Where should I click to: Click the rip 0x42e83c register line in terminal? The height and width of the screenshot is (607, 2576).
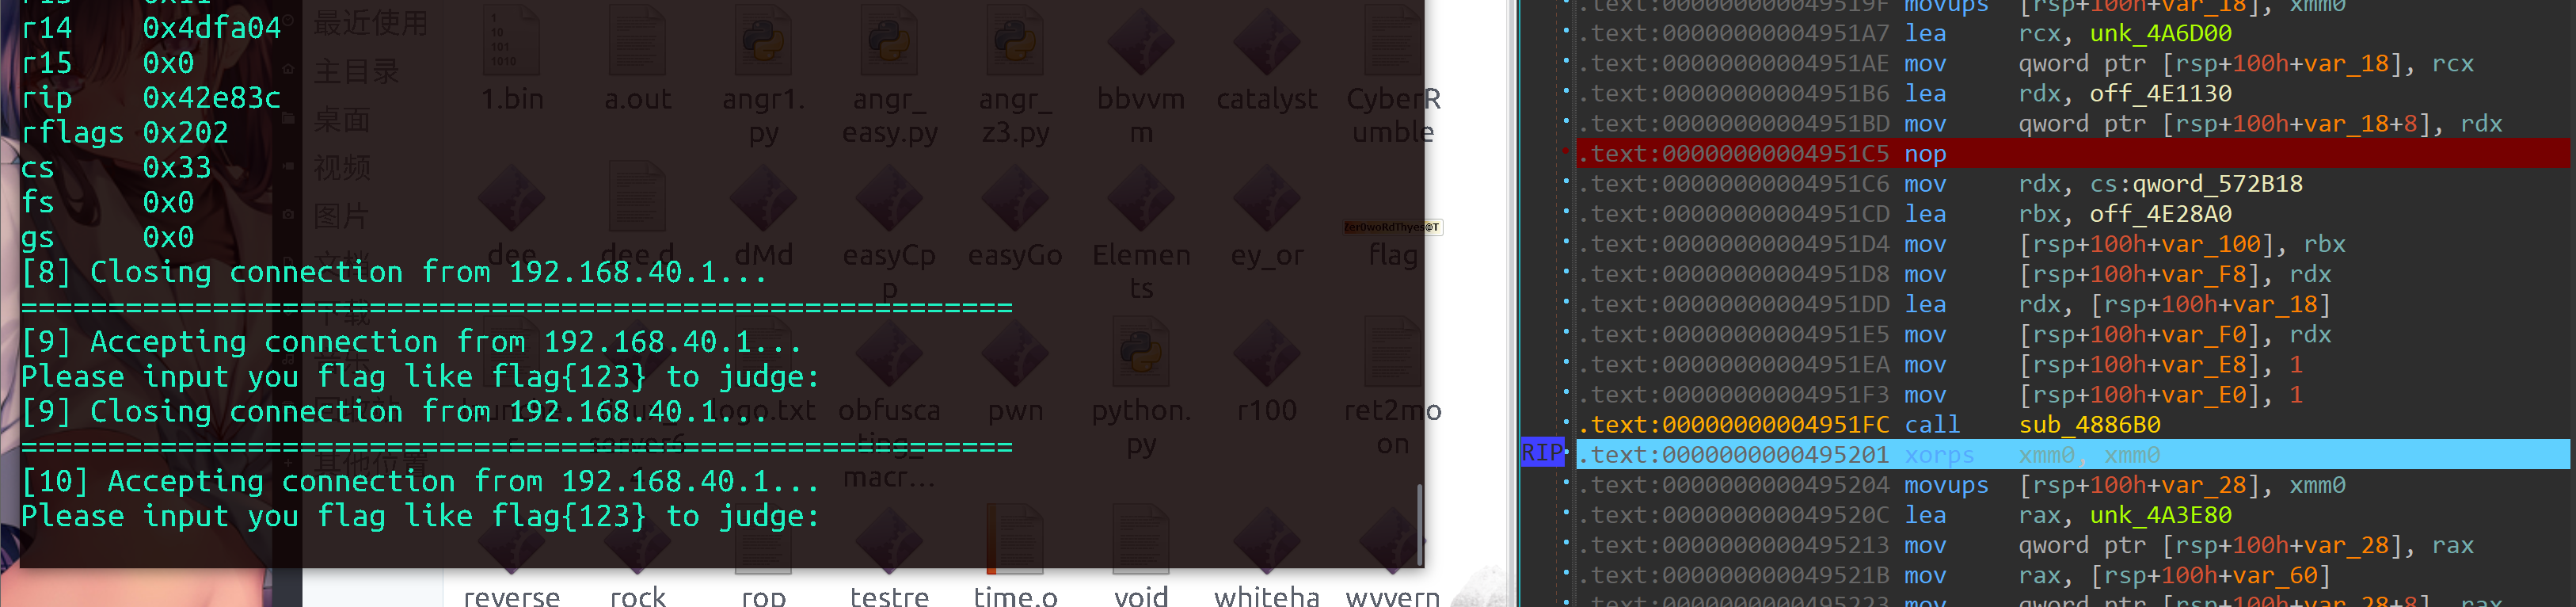pos(151,98)
